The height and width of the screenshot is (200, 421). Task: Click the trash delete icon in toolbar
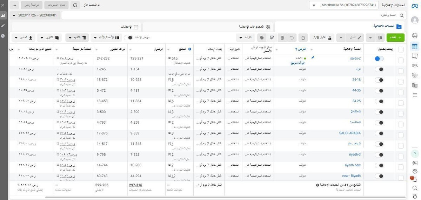tap(282, 37)
